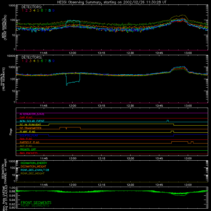Select detector 5 in rear segments legend

point(38,61)
